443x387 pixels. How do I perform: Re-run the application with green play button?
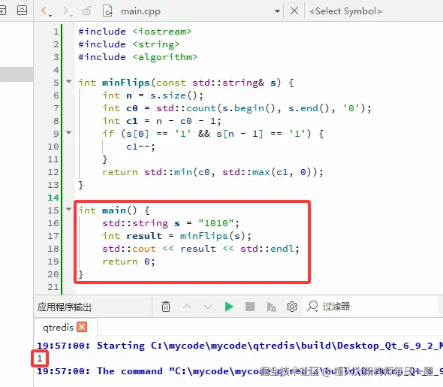pos(229,307)
